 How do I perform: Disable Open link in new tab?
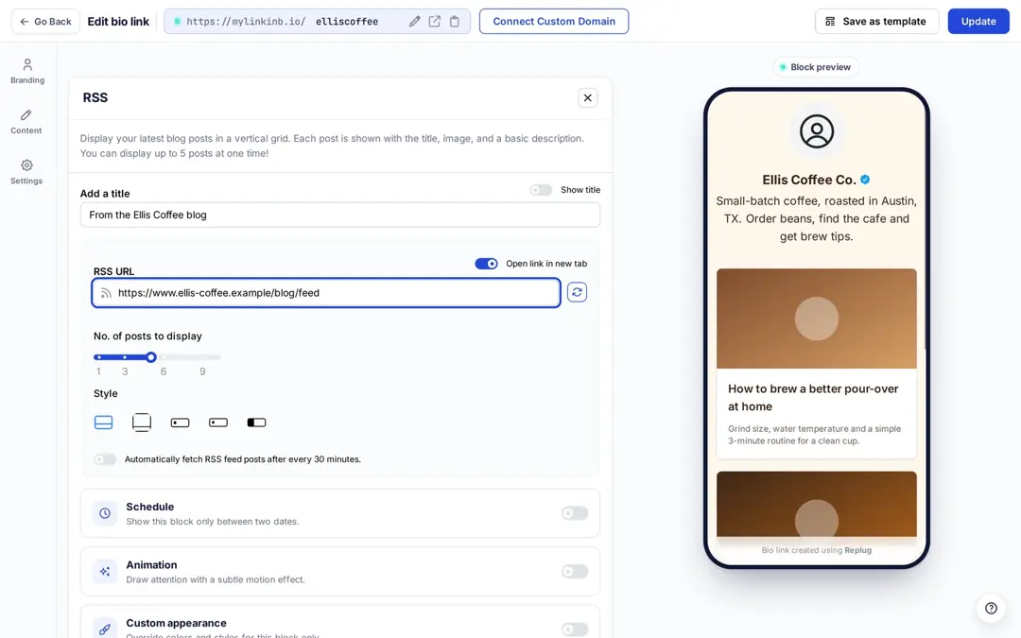click(486, 264)
